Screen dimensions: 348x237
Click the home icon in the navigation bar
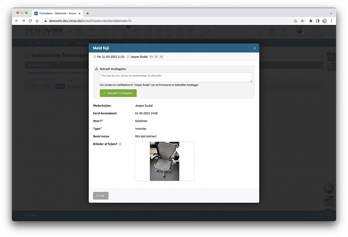click(29, 43)
